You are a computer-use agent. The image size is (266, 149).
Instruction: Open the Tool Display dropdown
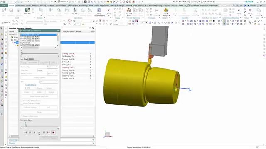pos(52,67)
